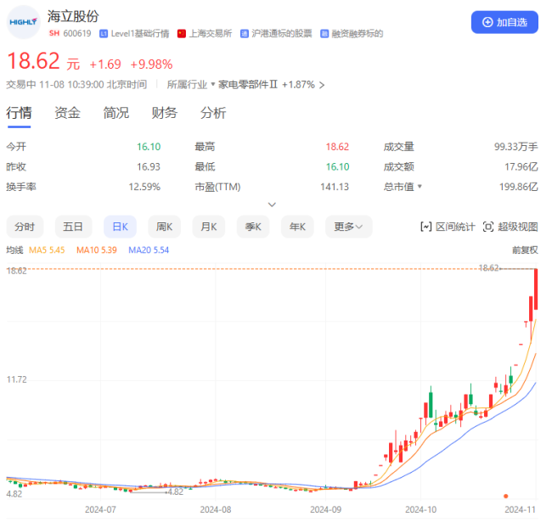Viewport: 552px width, 522px height.
Task: Select the 季K chart period
Action: 253,227
